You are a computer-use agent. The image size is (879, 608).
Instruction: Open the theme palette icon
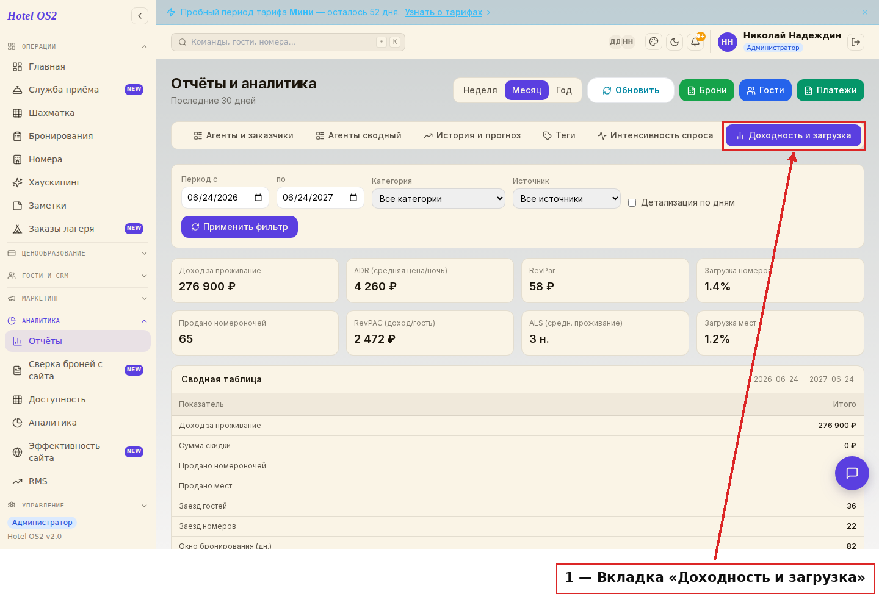(x=654, y=42)
